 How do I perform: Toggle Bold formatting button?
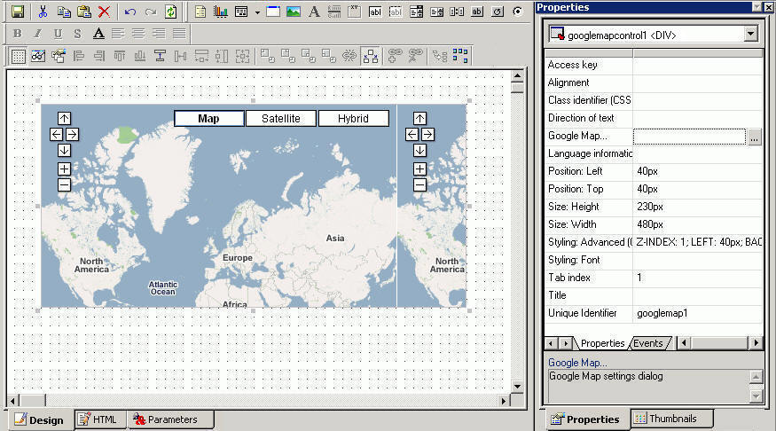tap(18, 34)
